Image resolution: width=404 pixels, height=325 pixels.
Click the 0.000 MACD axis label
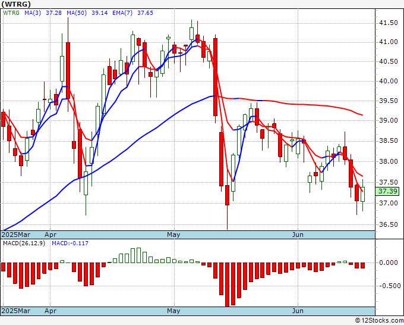tap(389, 262)
